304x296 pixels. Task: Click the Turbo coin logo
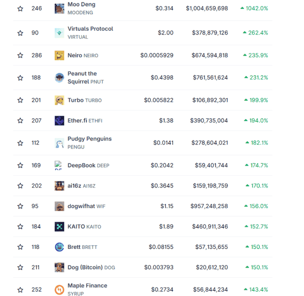tap(59, 100)
